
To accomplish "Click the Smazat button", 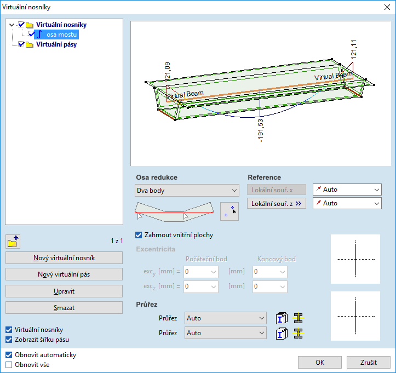I will [64, 308].
